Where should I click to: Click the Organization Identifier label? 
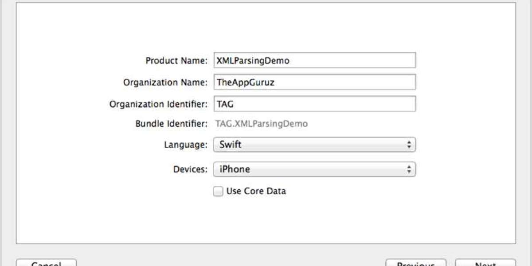coord(158,104)
